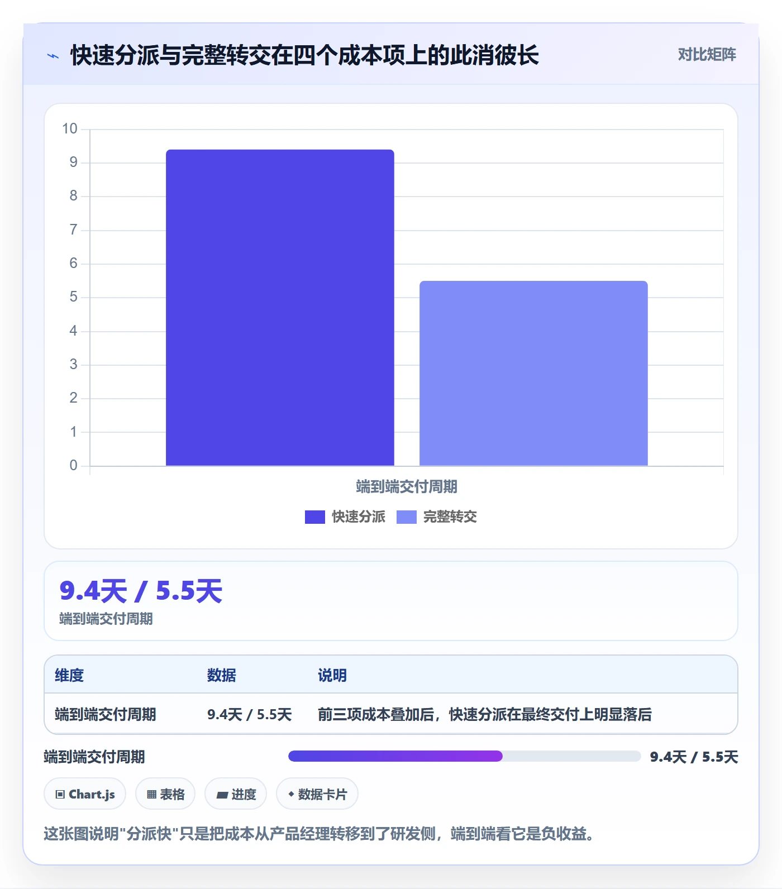Click the diamond icon in the 数据卡片 chip
The width and height of the screenshot is (782, 889).
pos(291,794)
